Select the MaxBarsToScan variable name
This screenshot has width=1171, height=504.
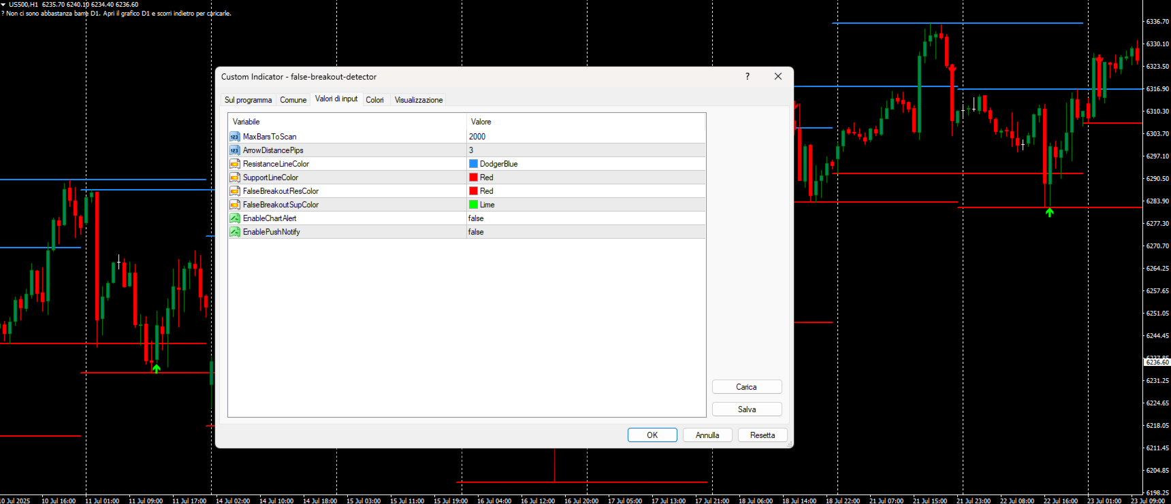click(270, 137)
